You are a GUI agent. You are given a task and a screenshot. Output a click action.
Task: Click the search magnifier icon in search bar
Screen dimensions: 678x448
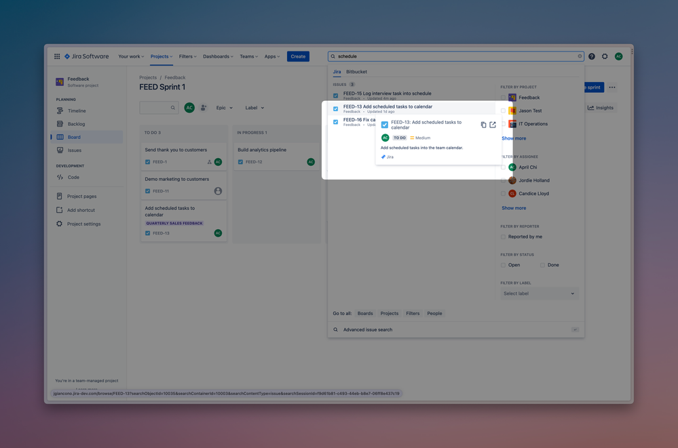[333, 56]
